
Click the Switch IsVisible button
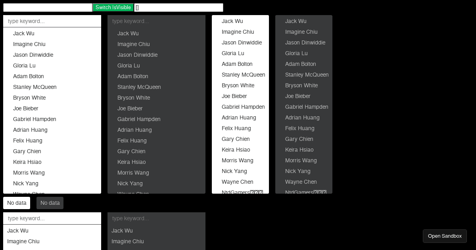tap(113, 7)
